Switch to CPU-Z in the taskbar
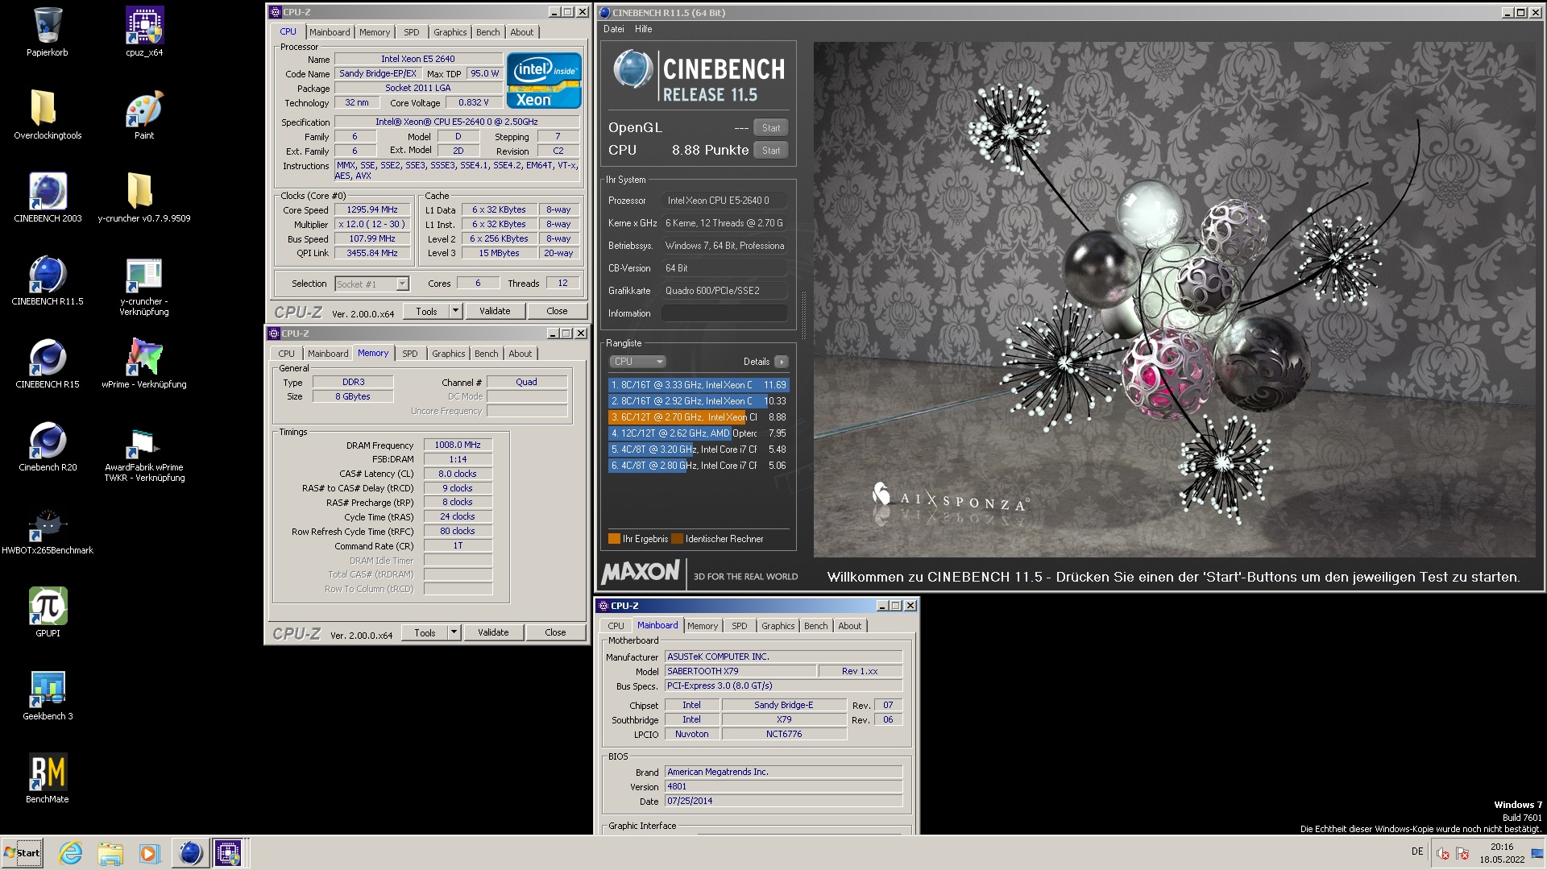 click(x=228, y=853)
